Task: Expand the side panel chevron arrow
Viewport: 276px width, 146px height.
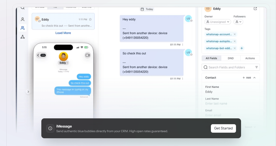Action: (28, 92)
